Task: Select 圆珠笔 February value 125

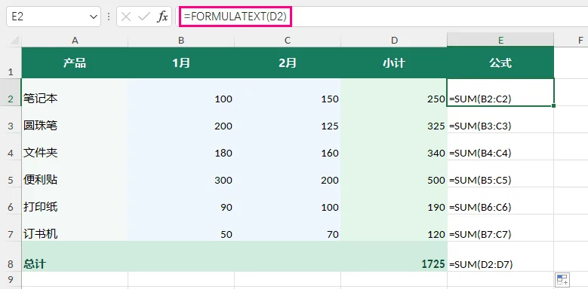Action: tap(288, 120)
